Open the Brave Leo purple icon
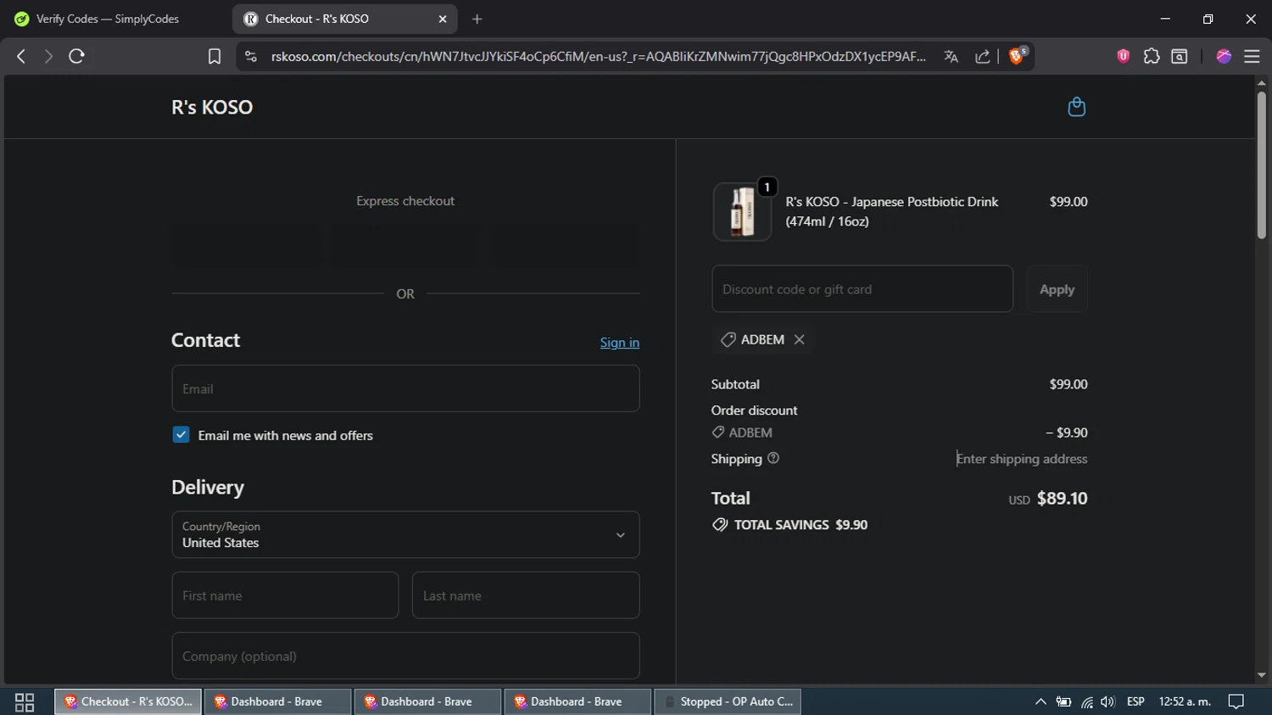This screenshot has width=1272, height=715. pos(1224,56)
